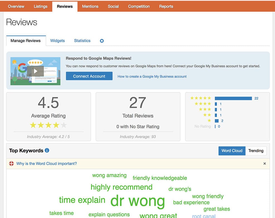This screenshot has height=218, width=275.
Task: Switch to the Mentions tab
Action: tap(90, 6)
